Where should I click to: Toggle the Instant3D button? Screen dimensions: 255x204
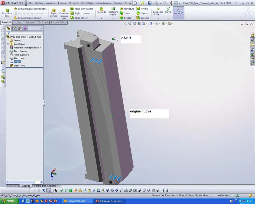[x=178, y=13]
